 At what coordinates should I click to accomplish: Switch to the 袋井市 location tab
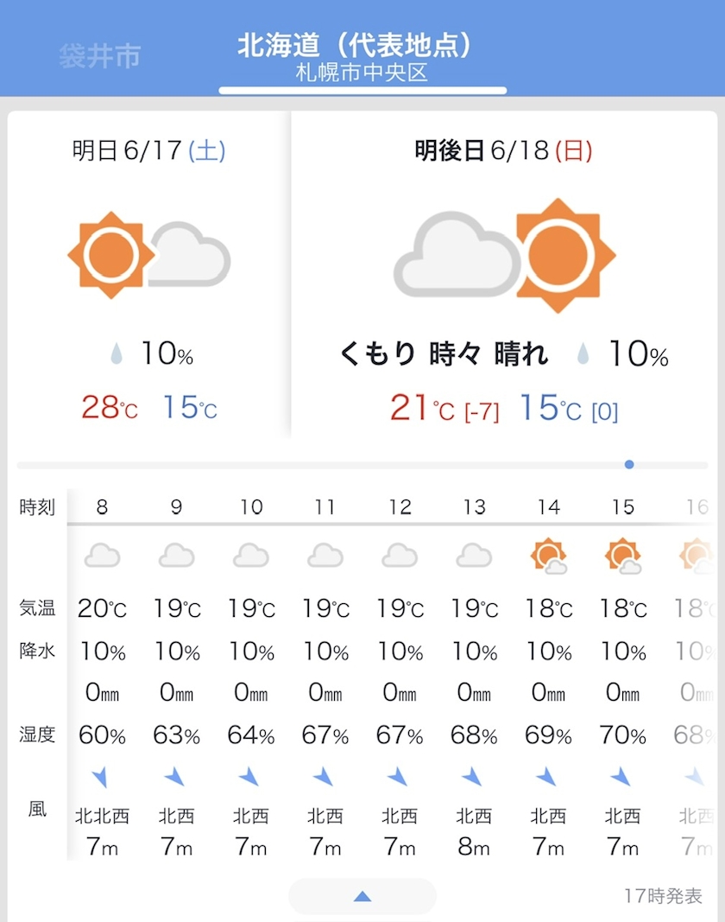click(x=100, y=56)
